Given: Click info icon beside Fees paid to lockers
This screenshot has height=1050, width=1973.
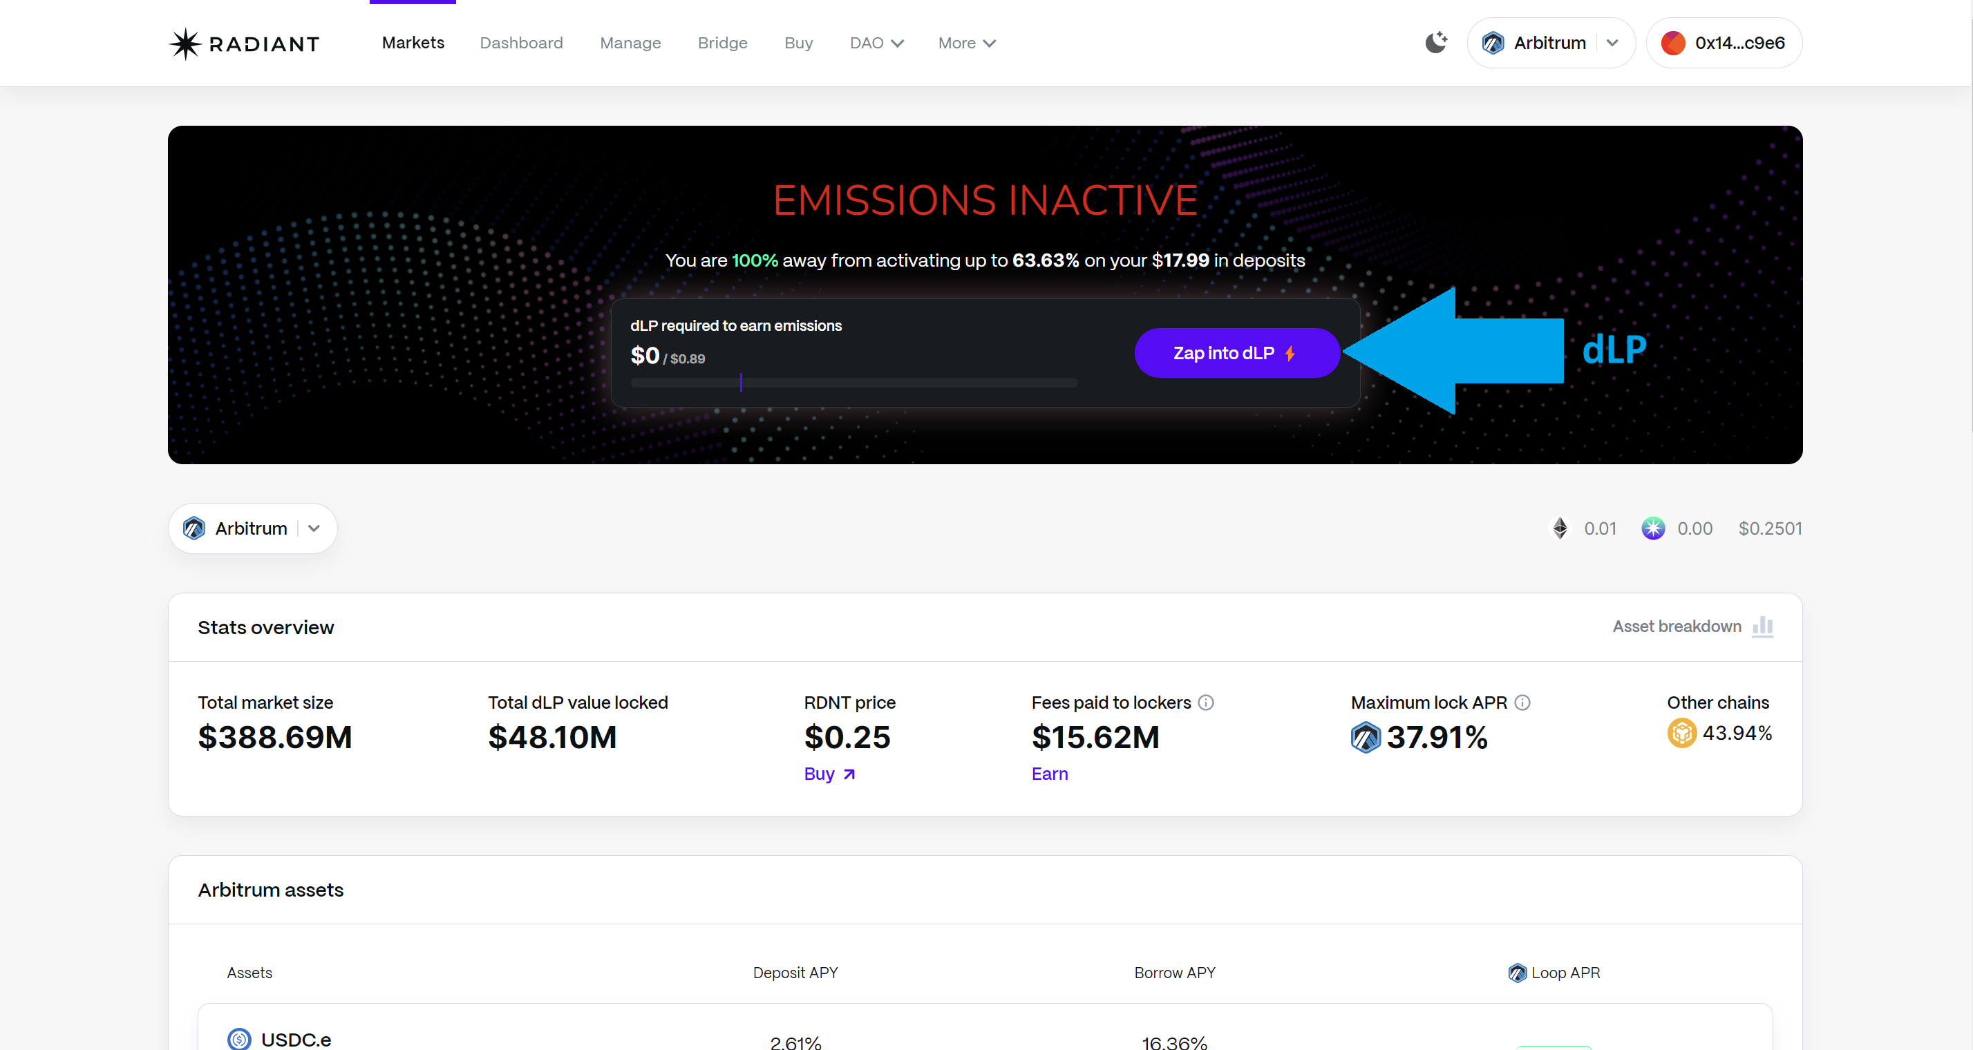Looking at the screenshot, I should [1205, 703].
